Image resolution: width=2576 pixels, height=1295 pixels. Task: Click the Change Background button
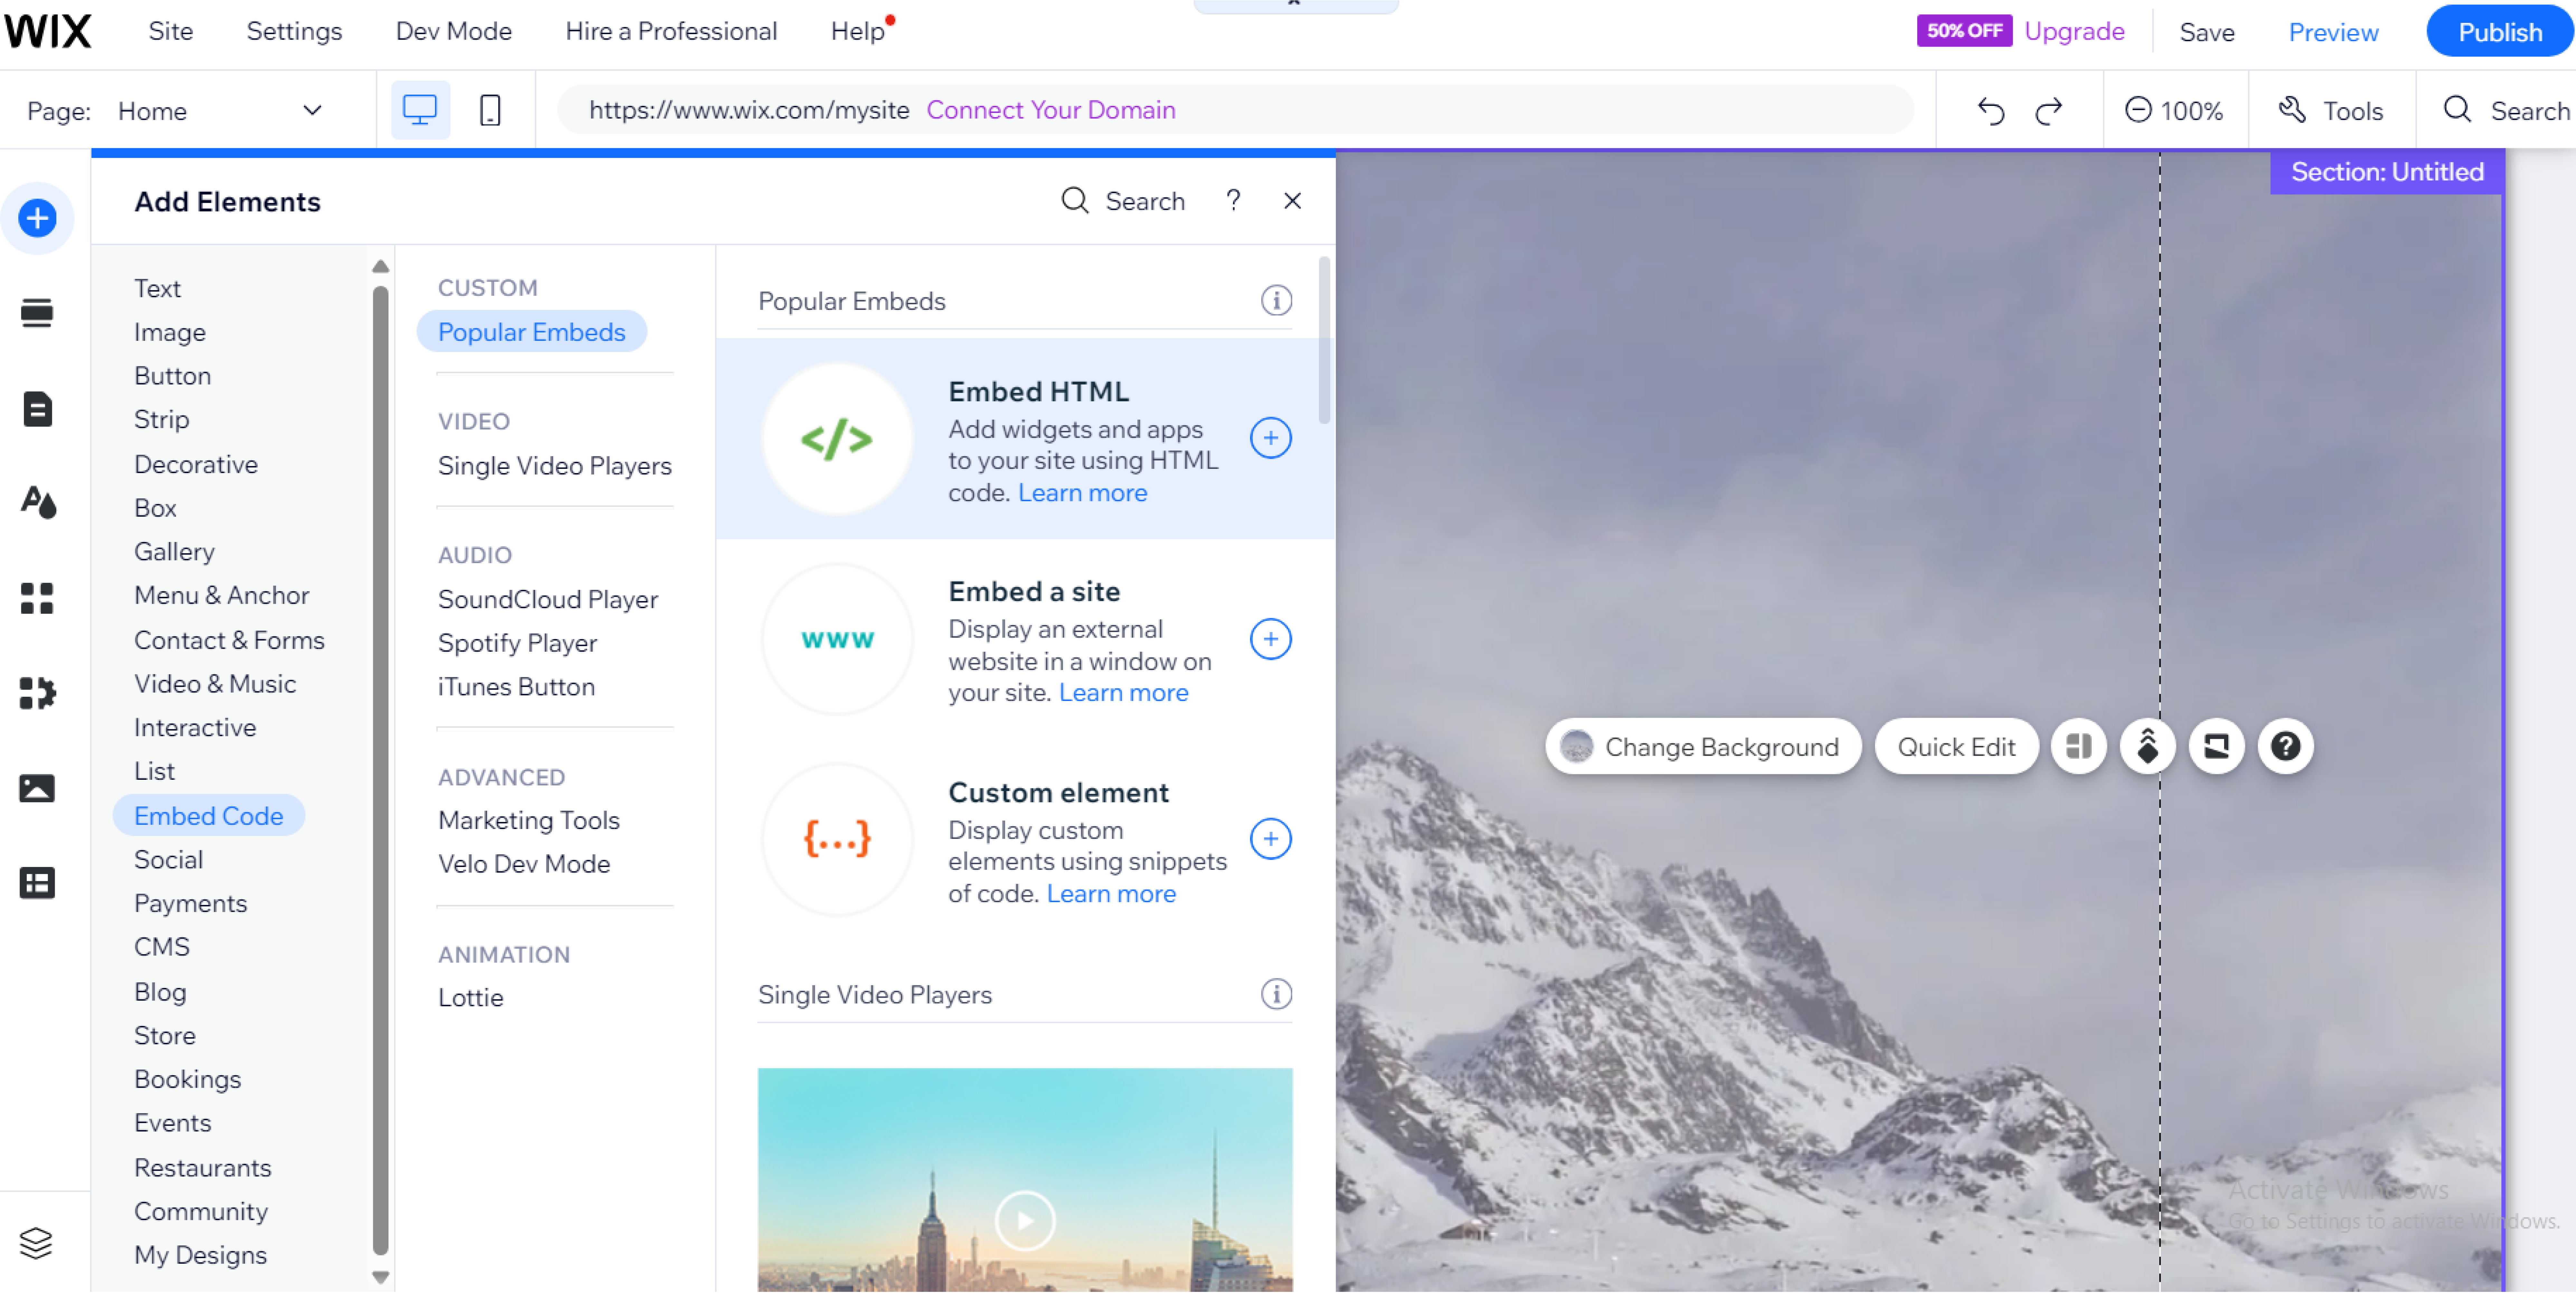pos(1703,746)
